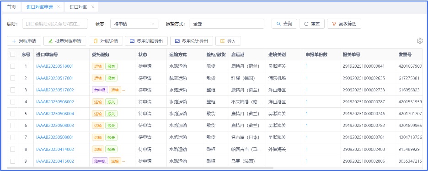Switch to the 进口对账 tab
This screenshot has height=171, width=428.
78,7
